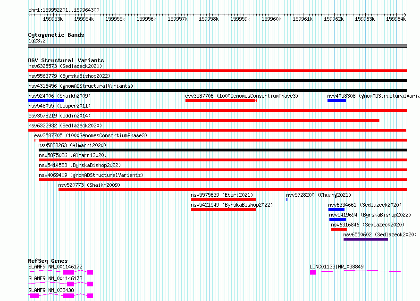Image resolution: width=420 pixels, height=301 pixels.
Task: Select the nsv524006 (Shaikh2009) label
Action: tap(59, 96)
